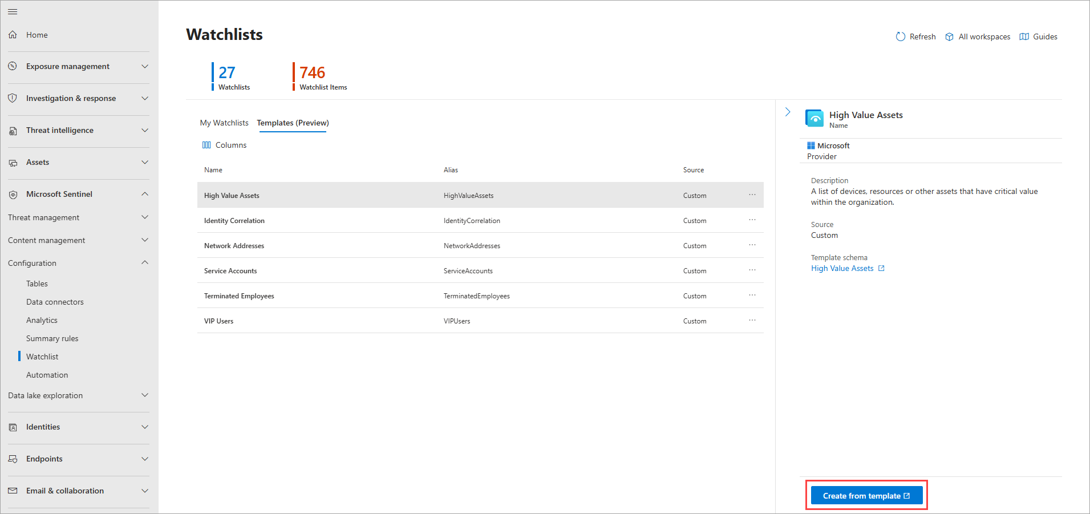Expand the Assets section chevron
Viewport: 1090px width, 514px height.
click(145, 162)
